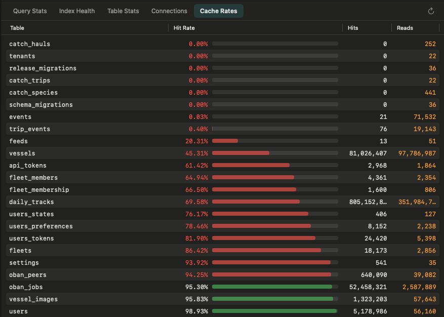Go to the Table Stats tab
444x317 pixels.
pyautogui.click(x=123, y=11)
